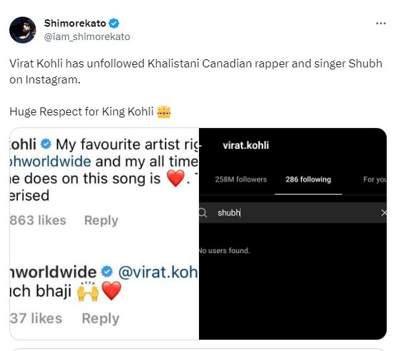Select the 286 following tab
The width and height of the screenshot is (396, 351).
308,180
